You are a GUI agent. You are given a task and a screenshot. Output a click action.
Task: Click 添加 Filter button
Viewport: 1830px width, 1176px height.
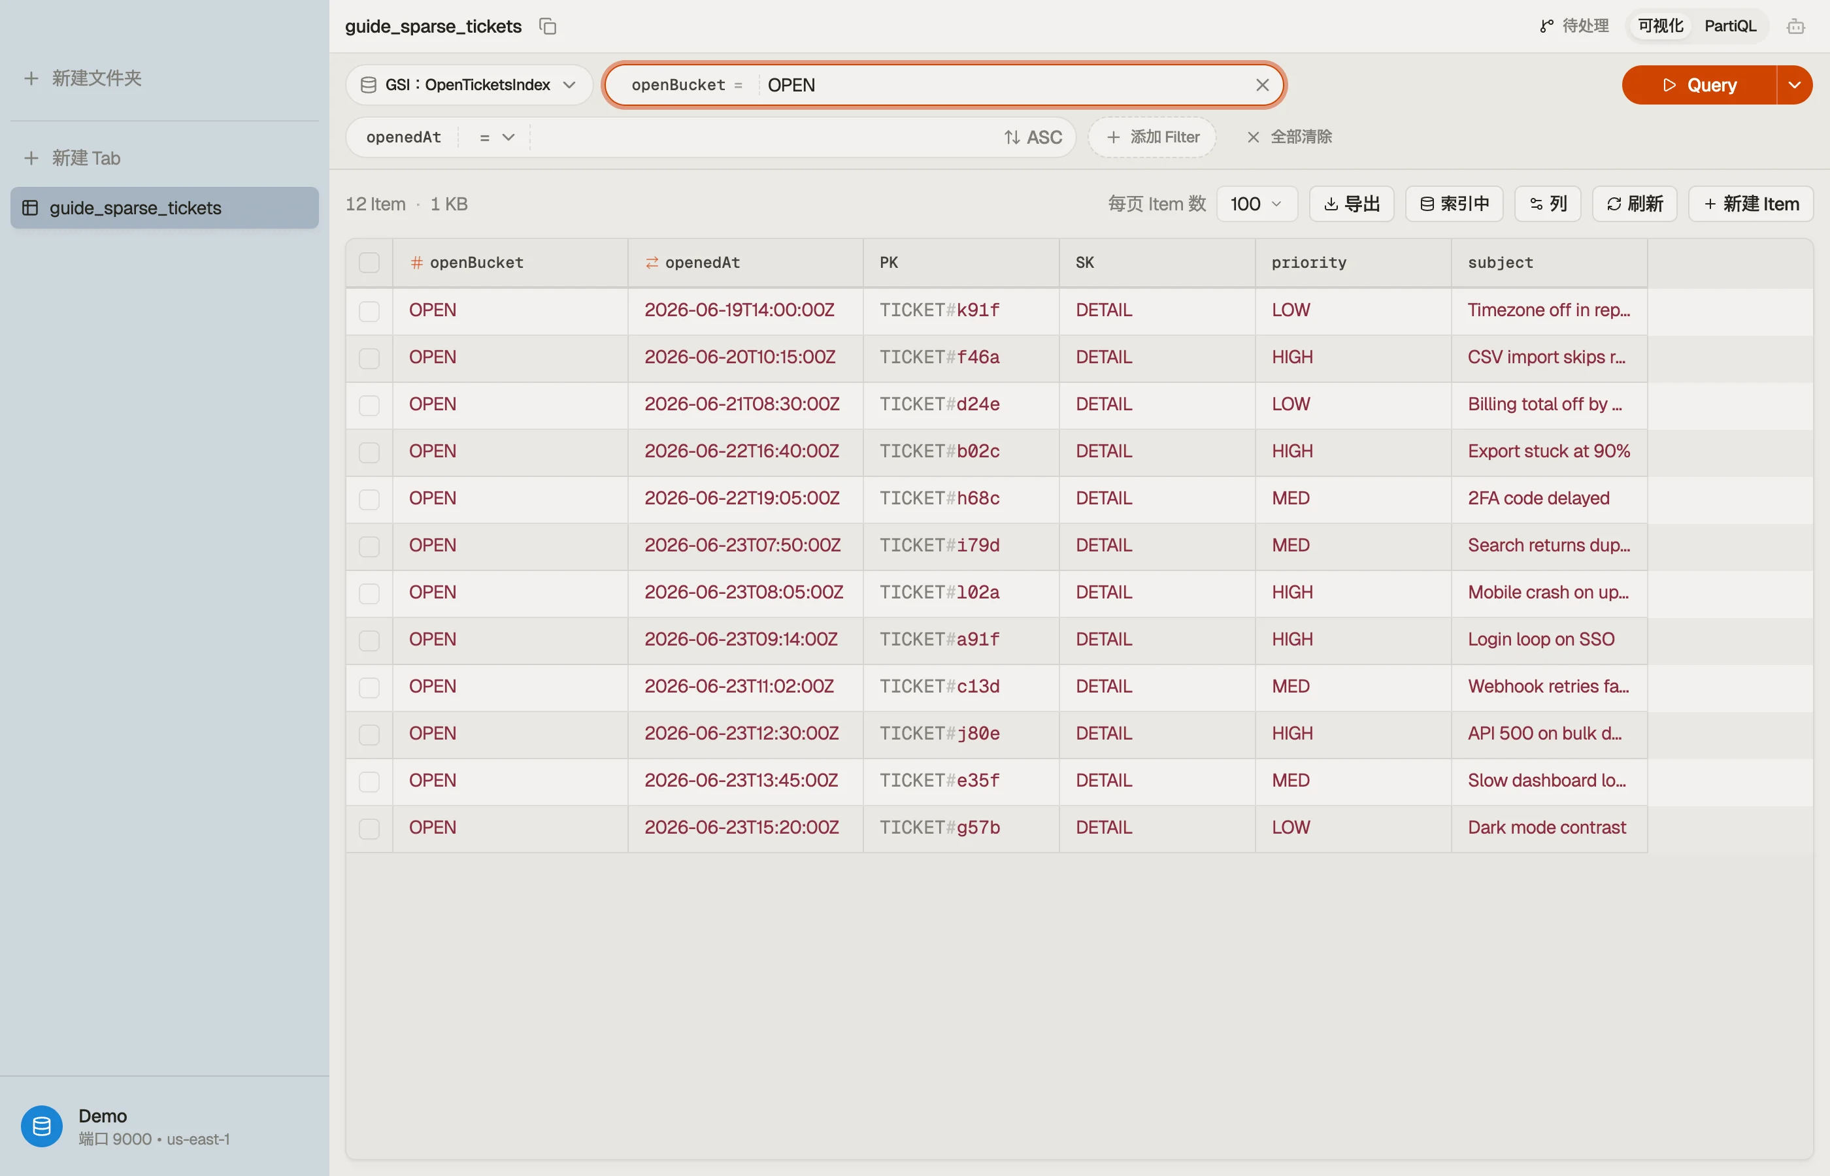pyautogui.click(x=1152, y=137)
